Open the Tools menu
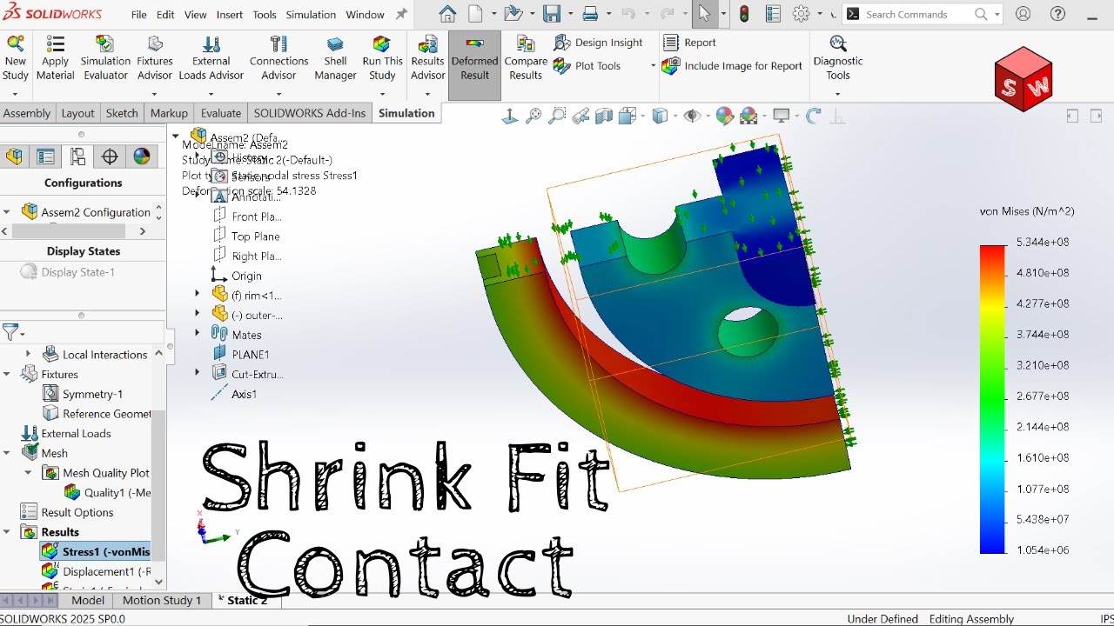This screenshot has height=626, width=1114. [x=265, y=15]
